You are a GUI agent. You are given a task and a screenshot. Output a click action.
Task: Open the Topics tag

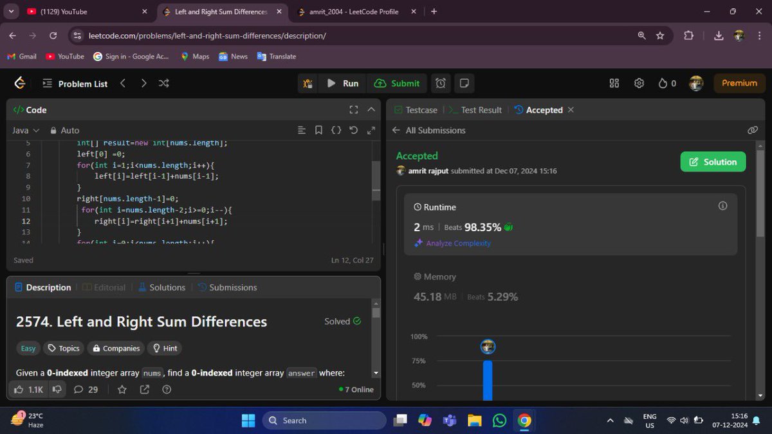(63, 348)
